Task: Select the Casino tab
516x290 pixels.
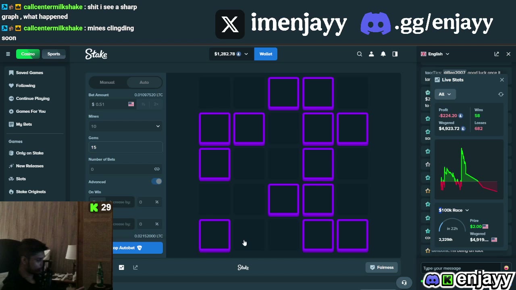Action: tap(28, 54)
